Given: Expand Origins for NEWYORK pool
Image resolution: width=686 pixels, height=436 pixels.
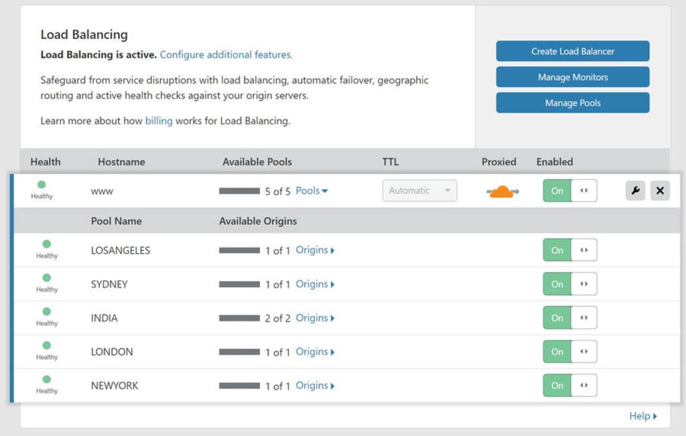Looking at the screenshot, I should point(315,386).
